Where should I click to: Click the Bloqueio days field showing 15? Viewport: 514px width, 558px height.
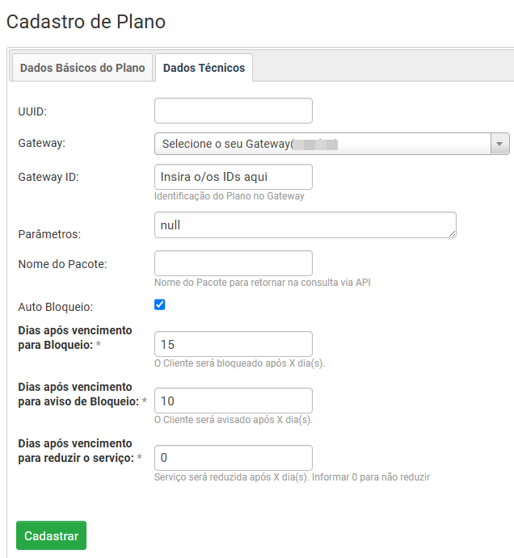click(233, 344)
